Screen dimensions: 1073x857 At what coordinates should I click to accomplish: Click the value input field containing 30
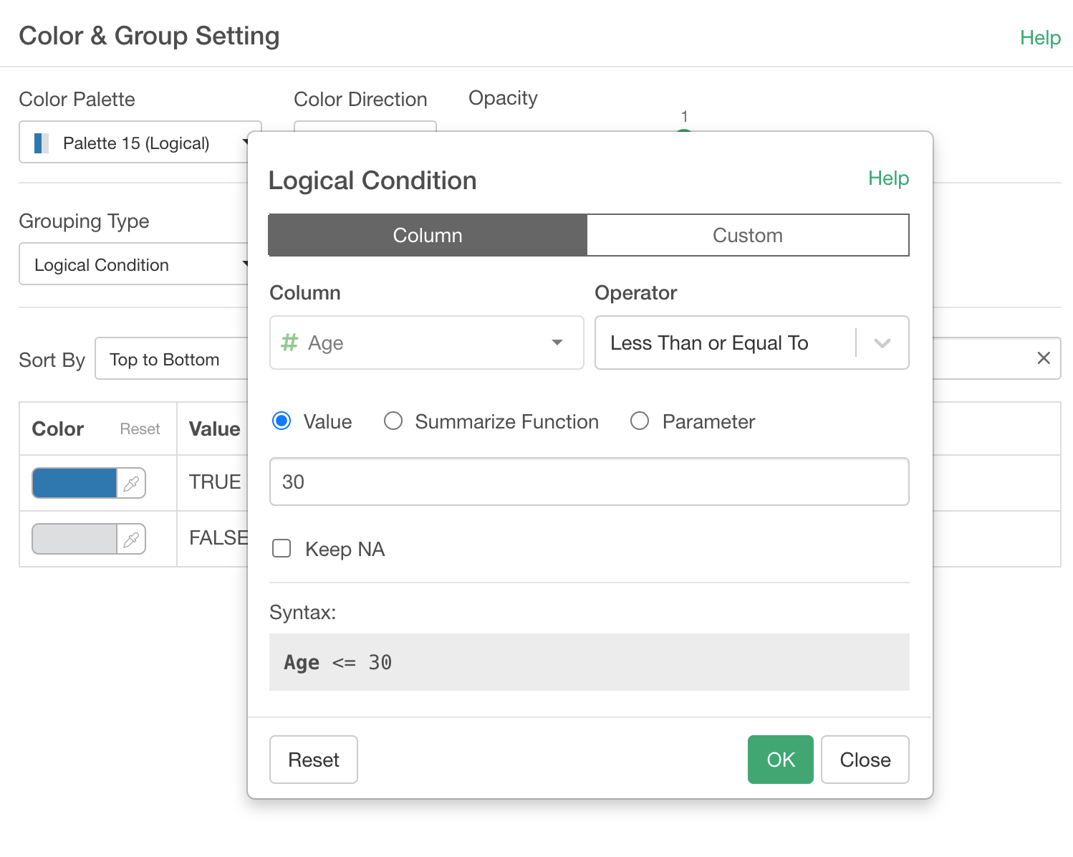(589, 482)
